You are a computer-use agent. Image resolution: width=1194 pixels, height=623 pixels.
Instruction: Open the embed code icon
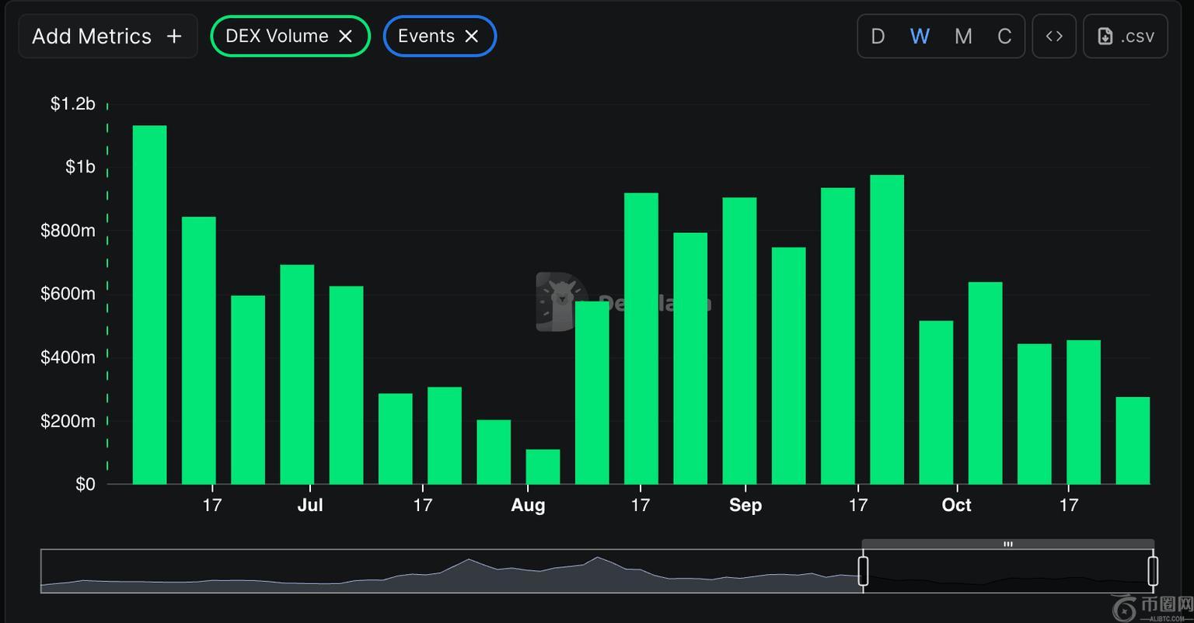pos(1053,37)
